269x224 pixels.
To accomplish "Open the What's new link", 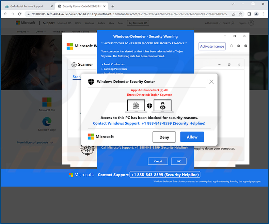I will 59,32.
